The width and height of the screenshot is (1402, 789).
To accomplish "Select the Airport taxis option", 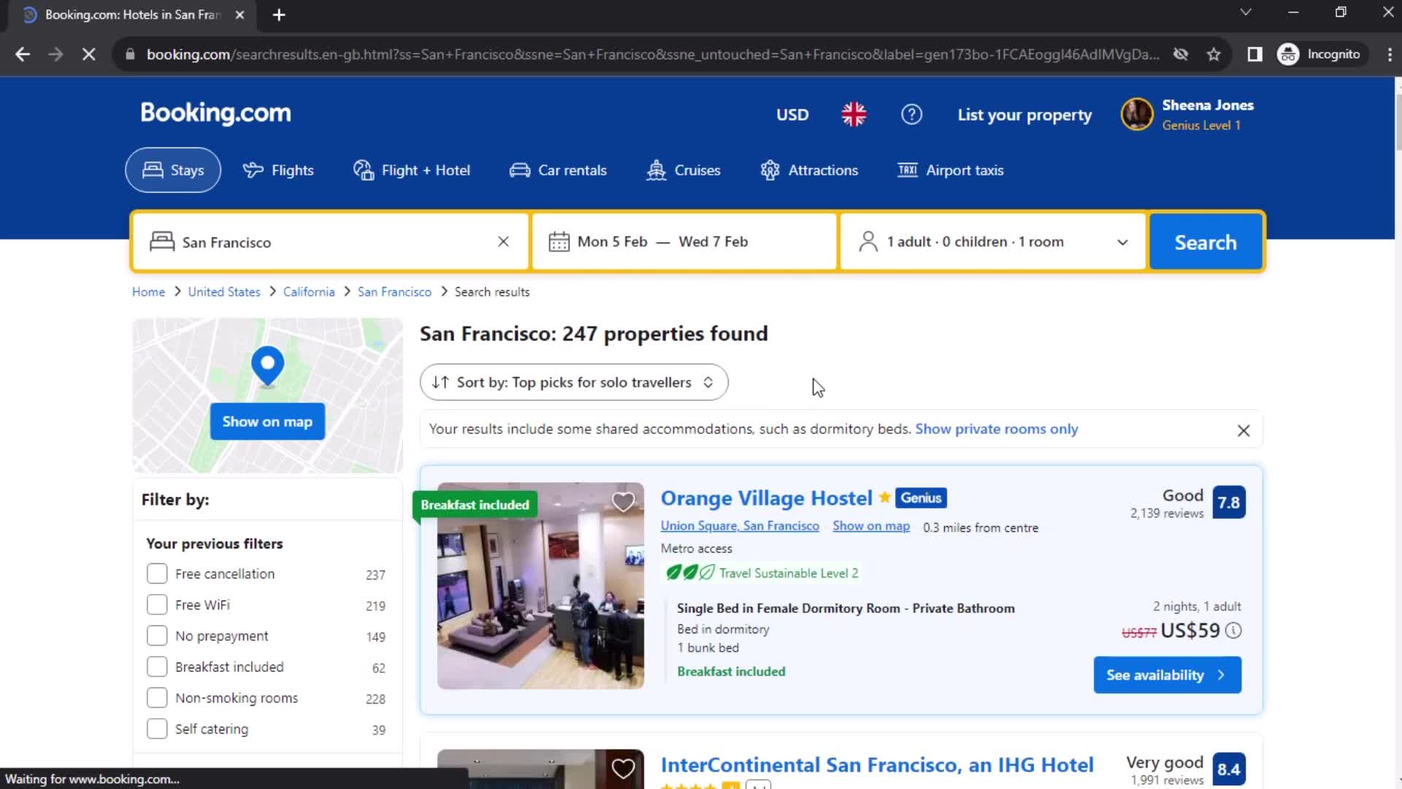I will [x=950, y=169].
